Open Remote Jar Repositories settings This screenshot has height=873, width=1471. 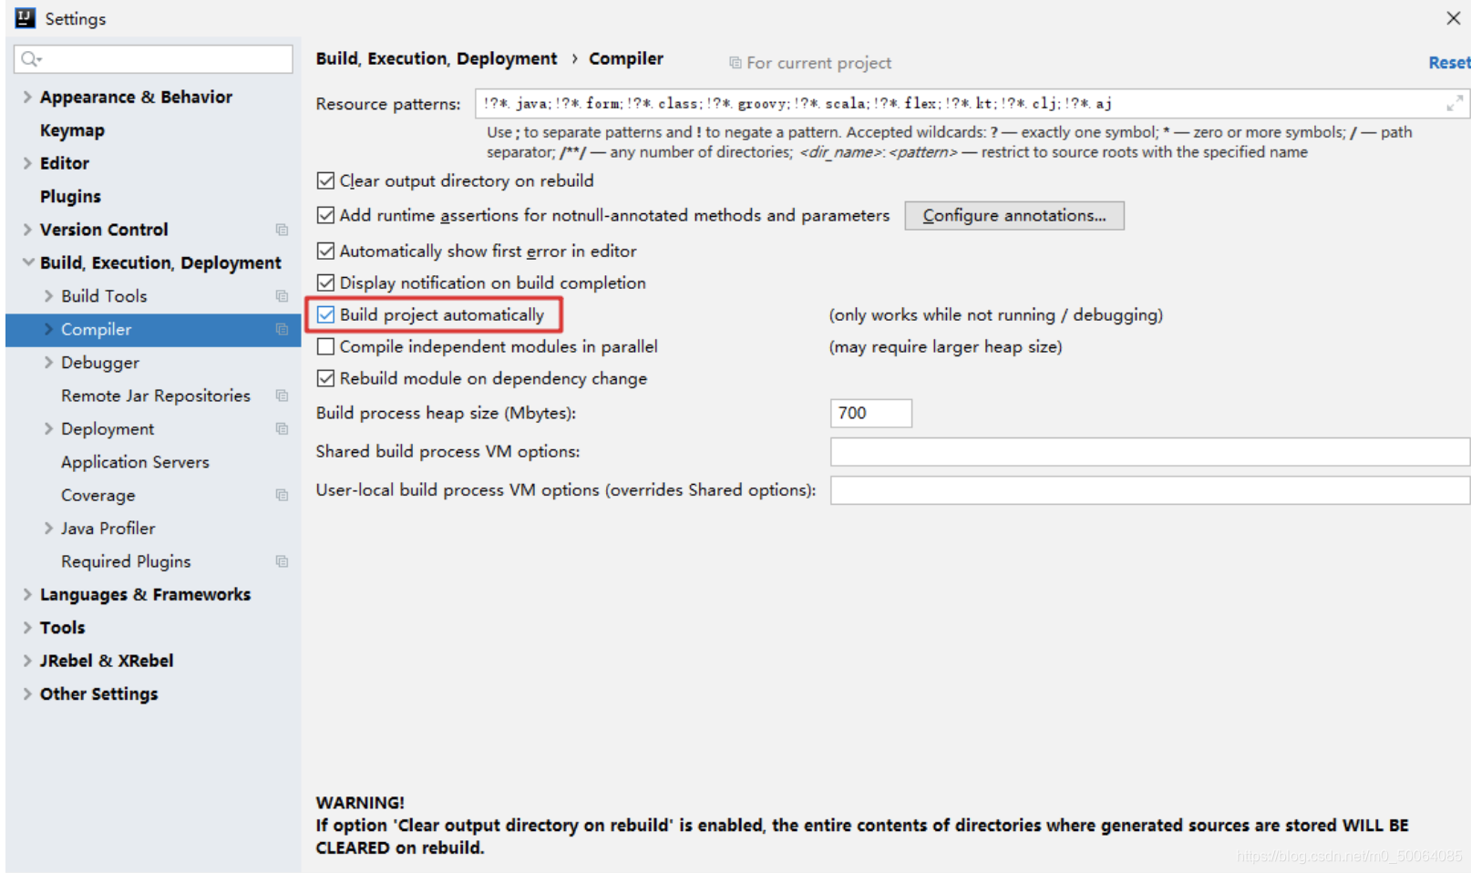[x=156, y=395]
